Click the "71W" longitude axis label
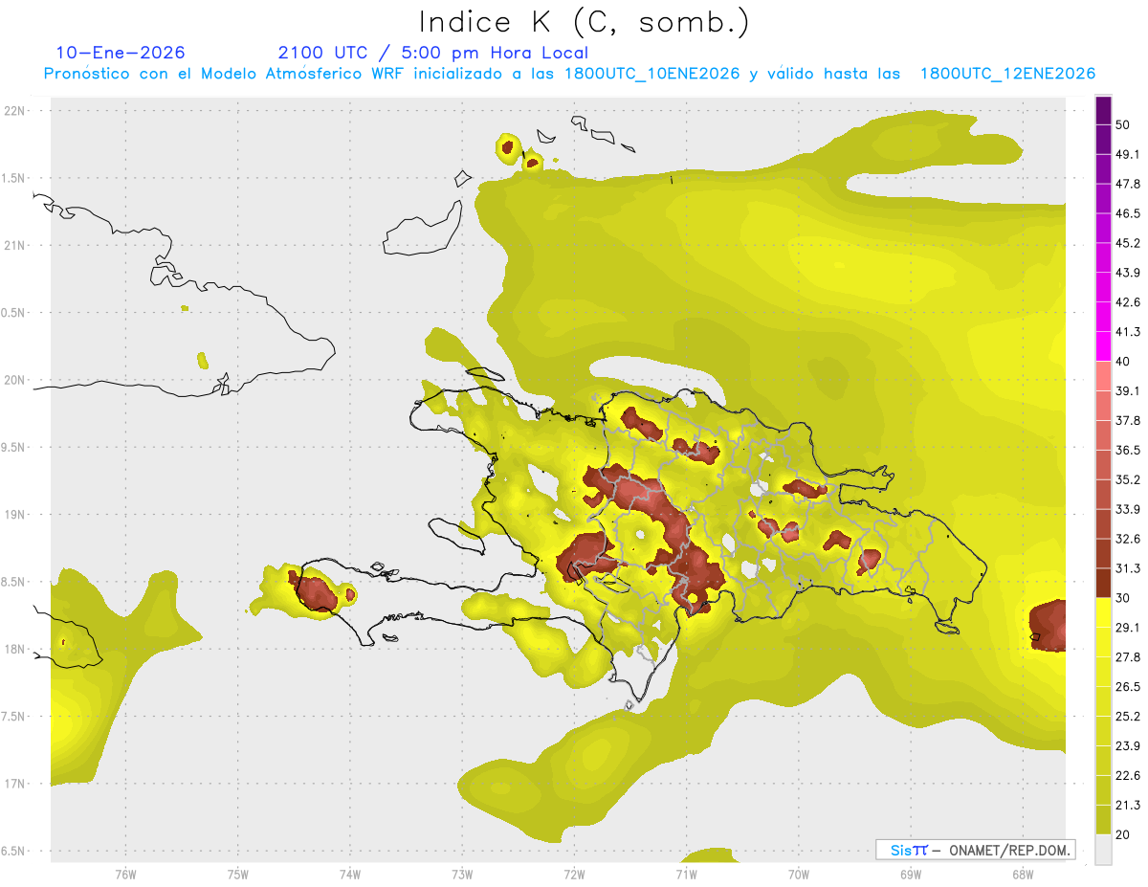This screenshot has width=1148, height=887. [x=686, y=875]
